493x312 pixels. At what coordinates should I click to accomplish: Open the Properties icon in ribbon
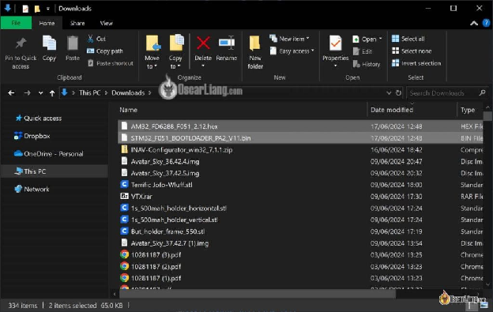point(336,43)
